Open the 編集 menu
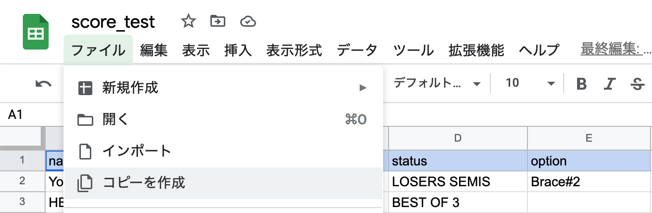This screenshot has height=213, width=652. [x=154, y=50]
